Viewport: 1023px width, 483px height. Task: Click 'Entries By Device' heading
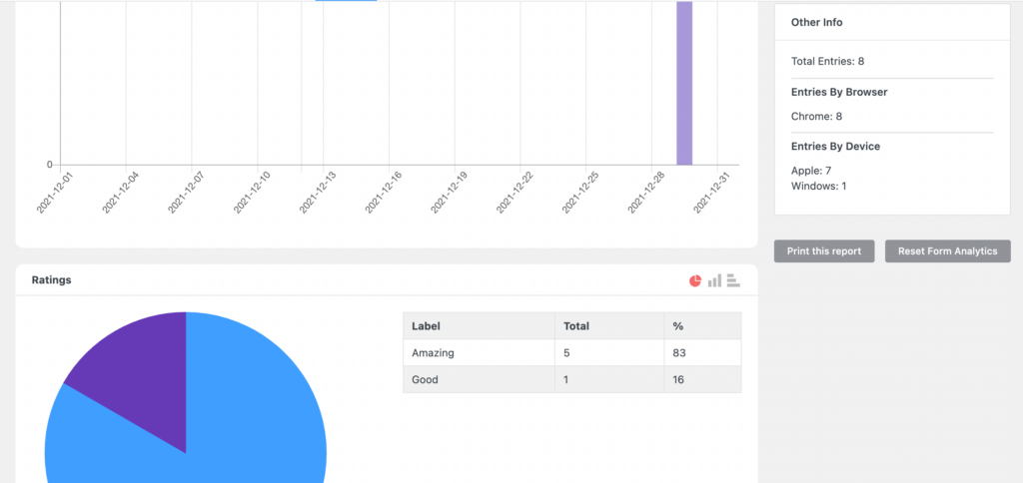[x=836, y=147]
